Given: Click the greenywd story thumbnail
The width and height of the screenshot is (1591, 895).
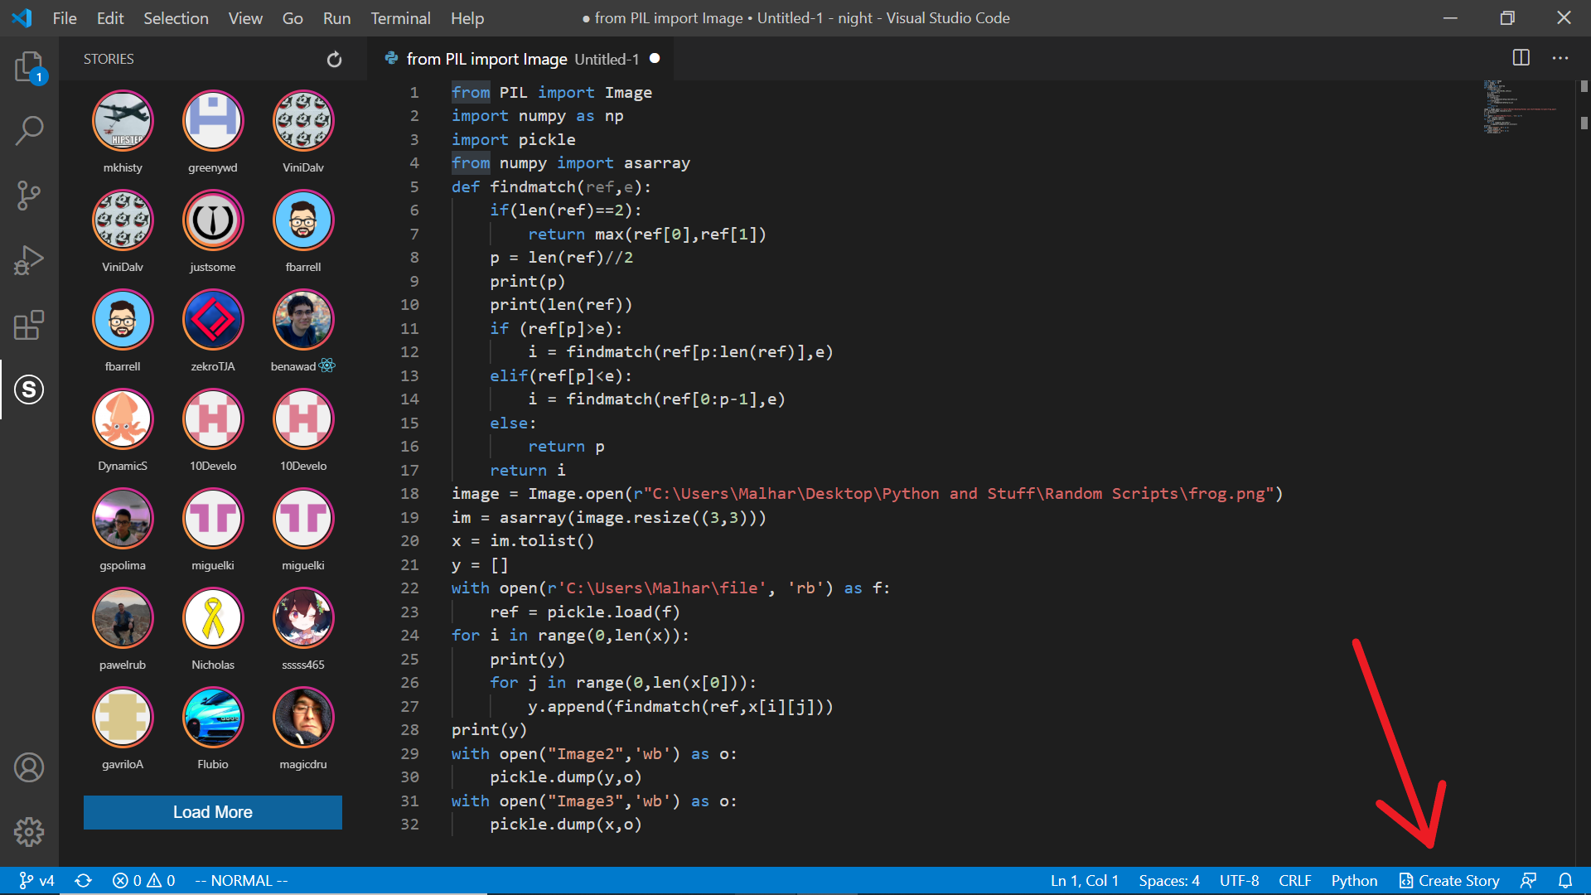Looking at the screenshot, I should point(212,121).
